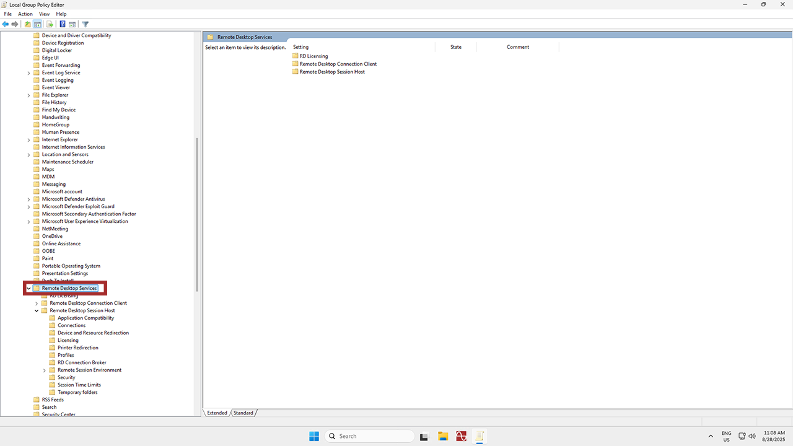Sort by the State column header

[x=456, y=47]
